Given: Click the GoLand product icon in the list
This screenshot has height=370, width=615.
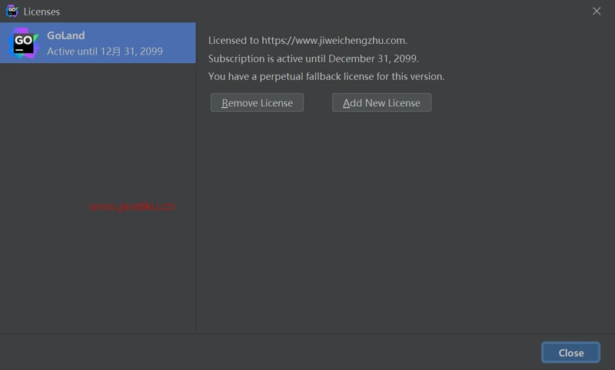Looking at the screenshot, I should [x=23, y=43].
